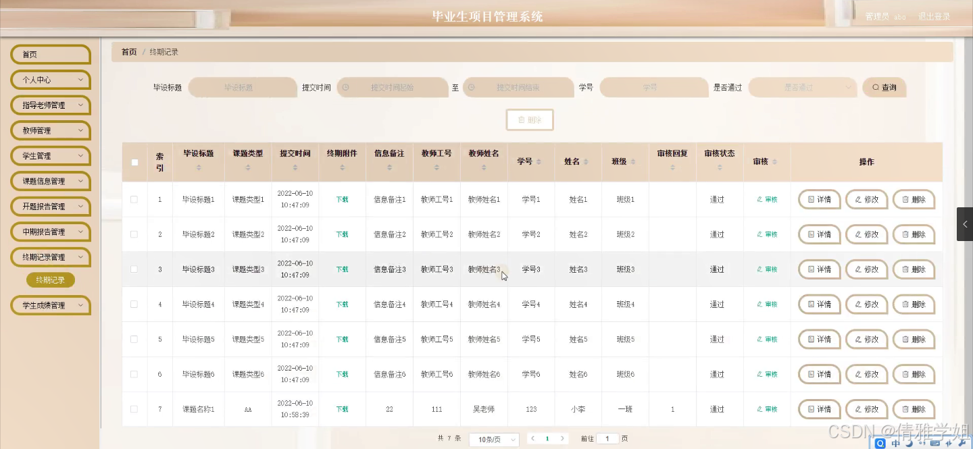Open the 是否通过 dropdown
973x449 pixels.
pos(802,86)
